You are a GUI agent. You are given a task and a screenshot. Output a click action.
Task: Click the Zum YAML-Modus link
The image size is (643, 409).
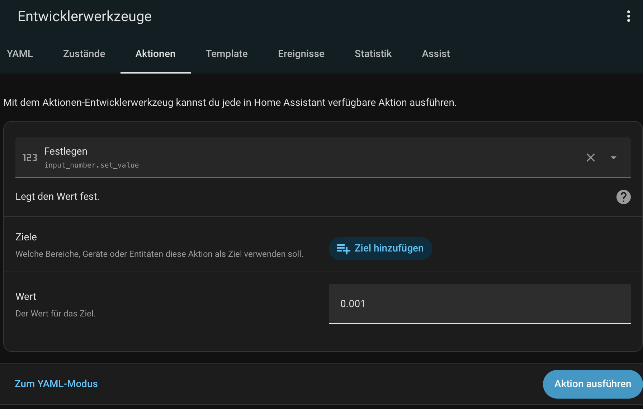[56, 384]
